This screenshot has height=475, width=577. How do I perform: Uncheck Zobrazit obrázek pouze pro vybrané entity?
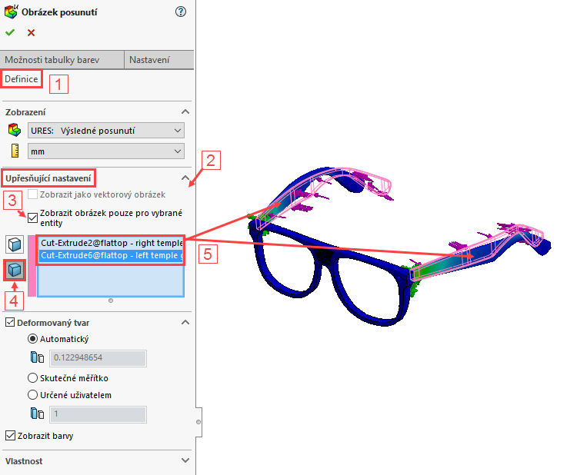33,218
